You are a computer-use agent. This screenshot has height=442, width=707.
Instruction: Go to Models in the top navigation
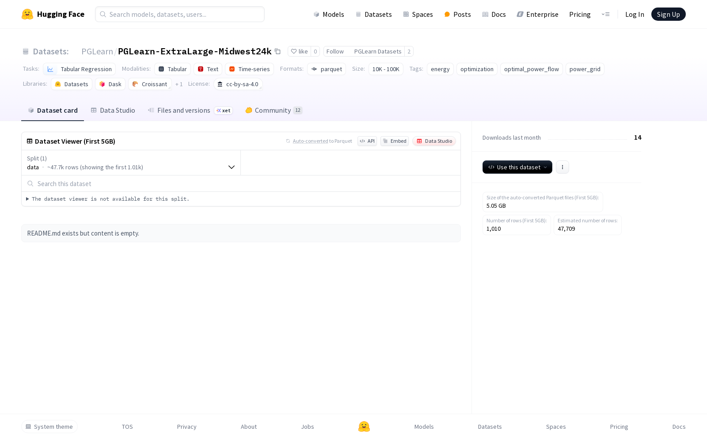329,14
